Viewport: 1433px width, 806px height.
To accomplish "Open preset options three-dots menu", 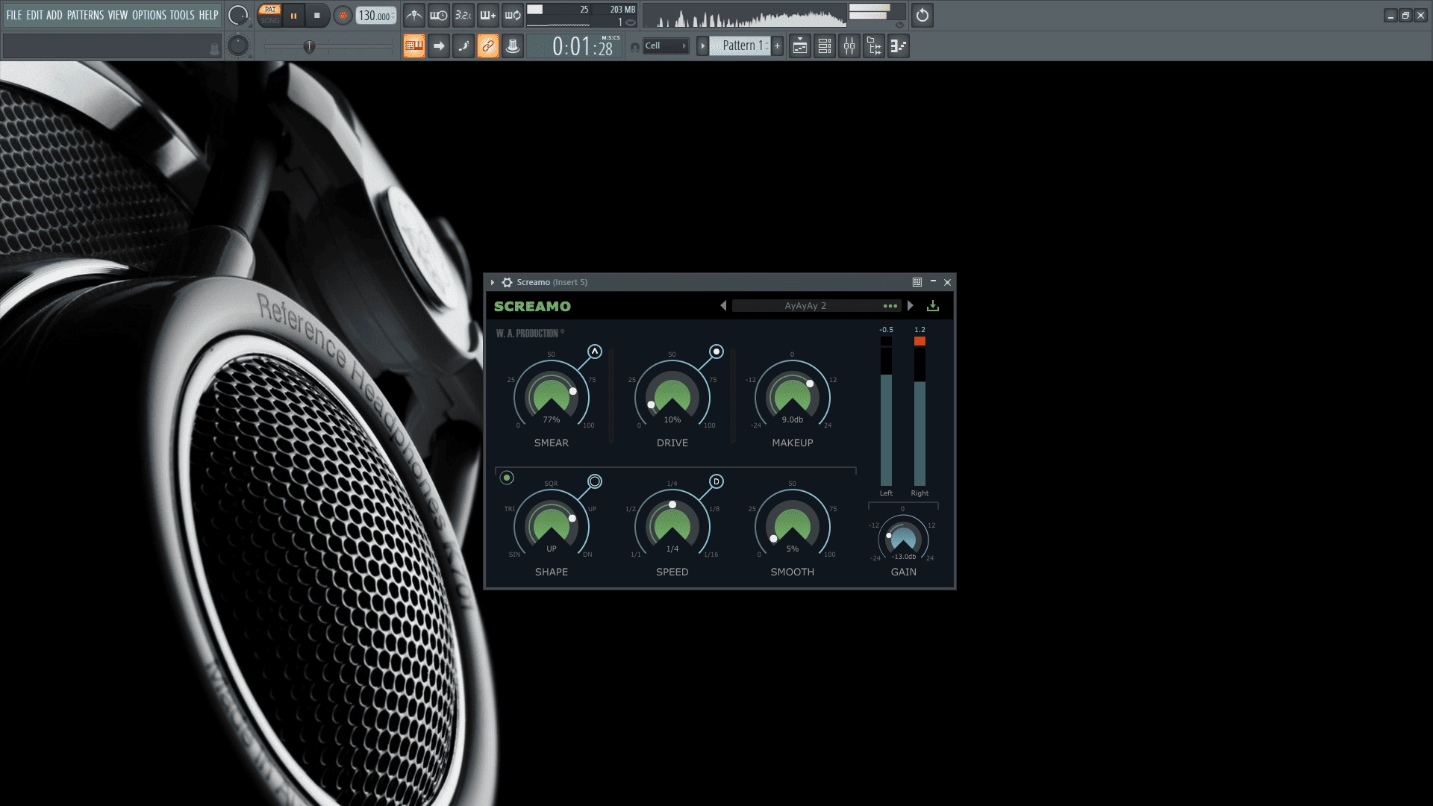I will [x=890, y=306].
